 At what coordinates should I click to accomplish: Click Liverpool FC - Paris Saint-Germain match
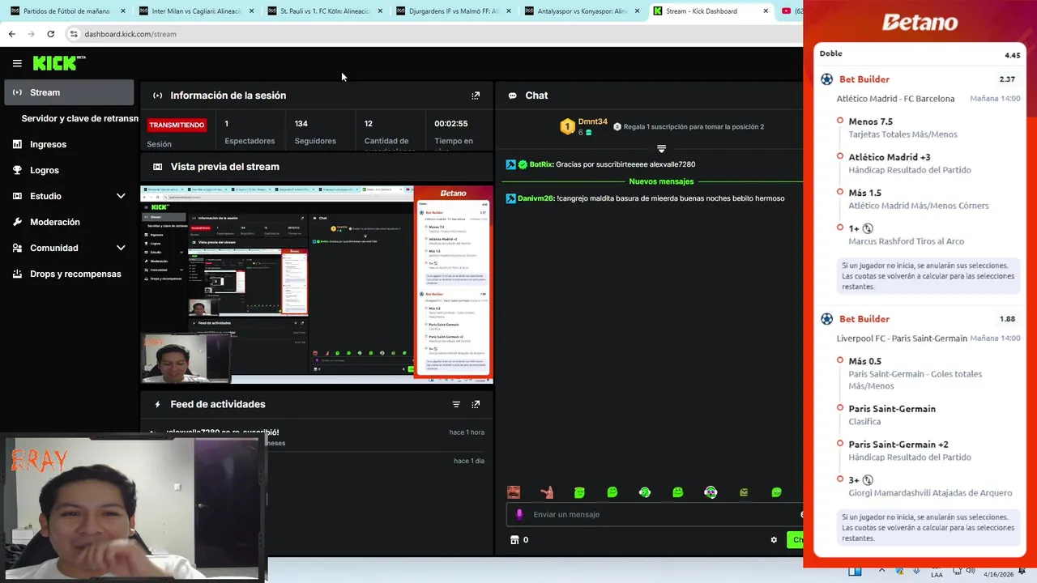pyautogui.click(x=902, y=338)
